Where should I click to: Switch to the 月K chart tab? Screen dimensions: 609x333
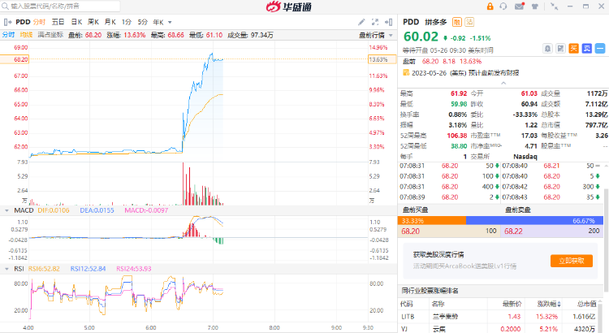click(110, 22)
